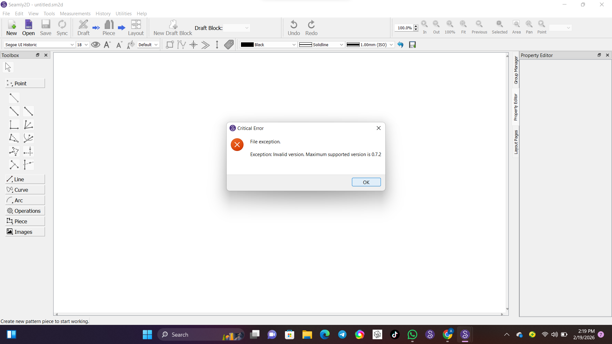
Task: Open the Measurements menu
Action: pos(75,14)
